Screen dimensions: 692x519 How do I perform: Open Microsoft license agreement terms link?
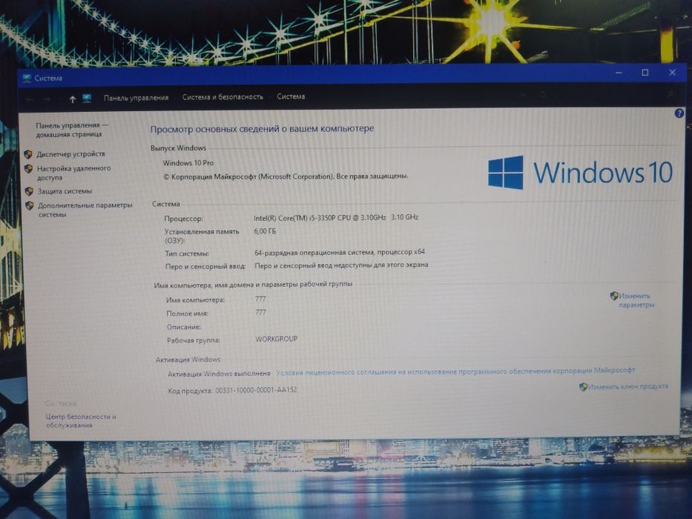[x=455, y=371]
